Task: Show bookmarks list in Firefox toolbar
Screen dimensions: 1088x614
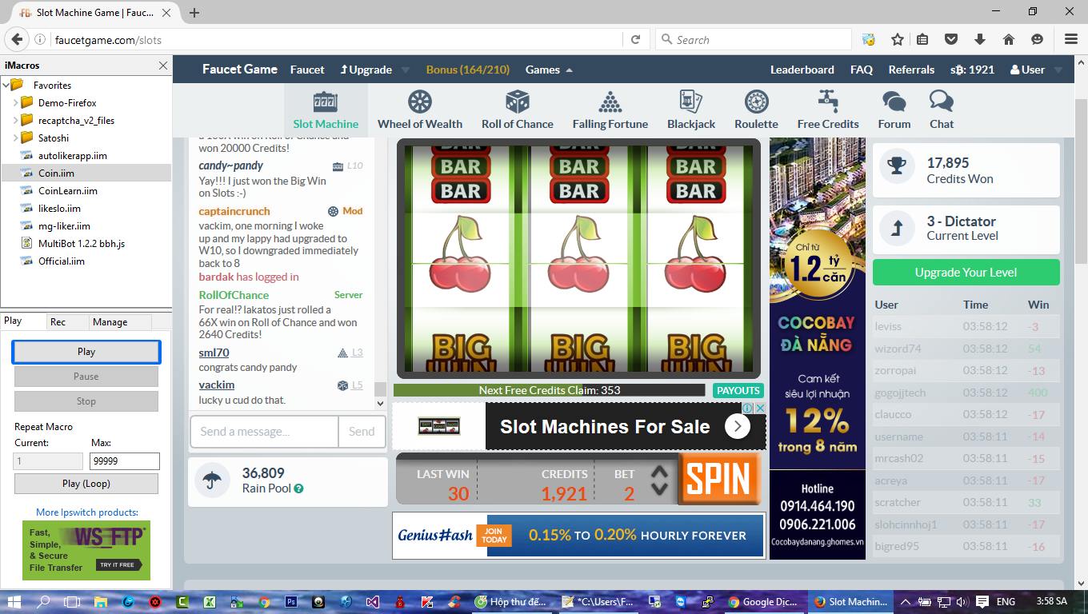Action: [922, 39]
